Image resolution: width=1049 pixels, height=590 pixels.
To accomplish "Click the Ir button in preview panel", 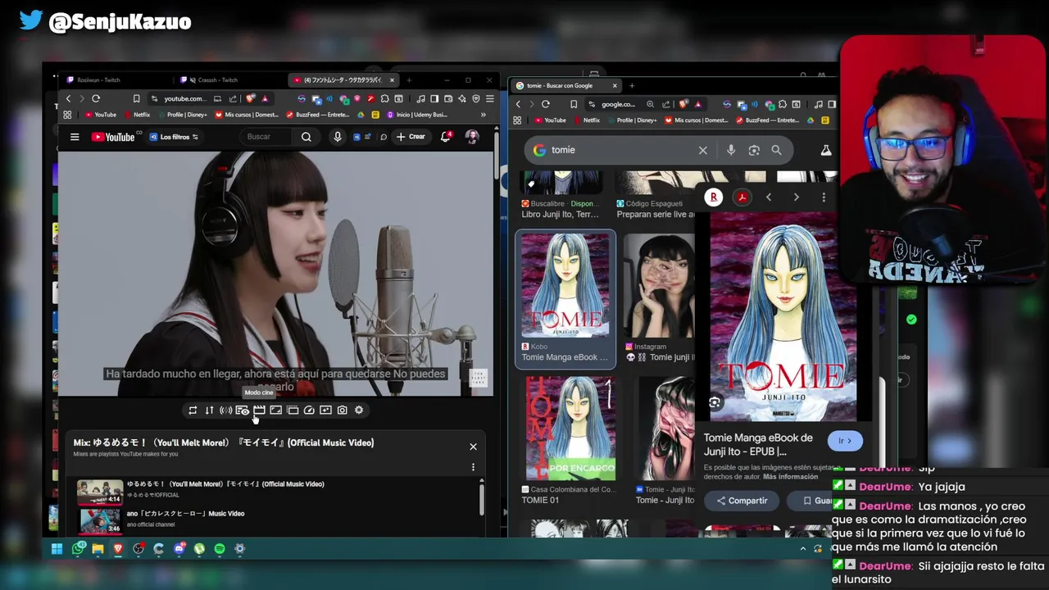I will (845, 441).
